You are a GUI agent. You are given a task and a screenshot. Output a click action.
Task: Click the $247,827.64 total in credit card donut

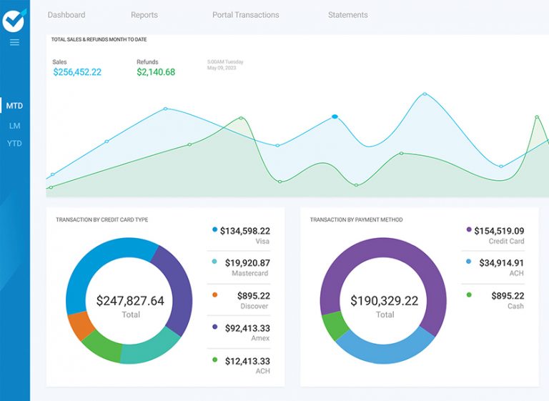(130, 301)
